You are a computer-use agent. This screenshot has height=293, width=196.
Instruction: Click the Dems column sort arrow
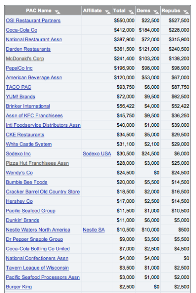tap(156, 12)
